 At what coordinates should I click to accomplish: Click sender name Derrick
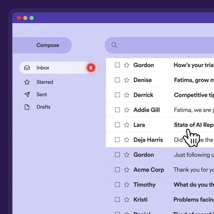(143, 95)
